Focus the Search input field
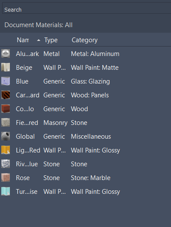Image resolution: width=171 pixels, height=227 pixels. tap(87, 9)
